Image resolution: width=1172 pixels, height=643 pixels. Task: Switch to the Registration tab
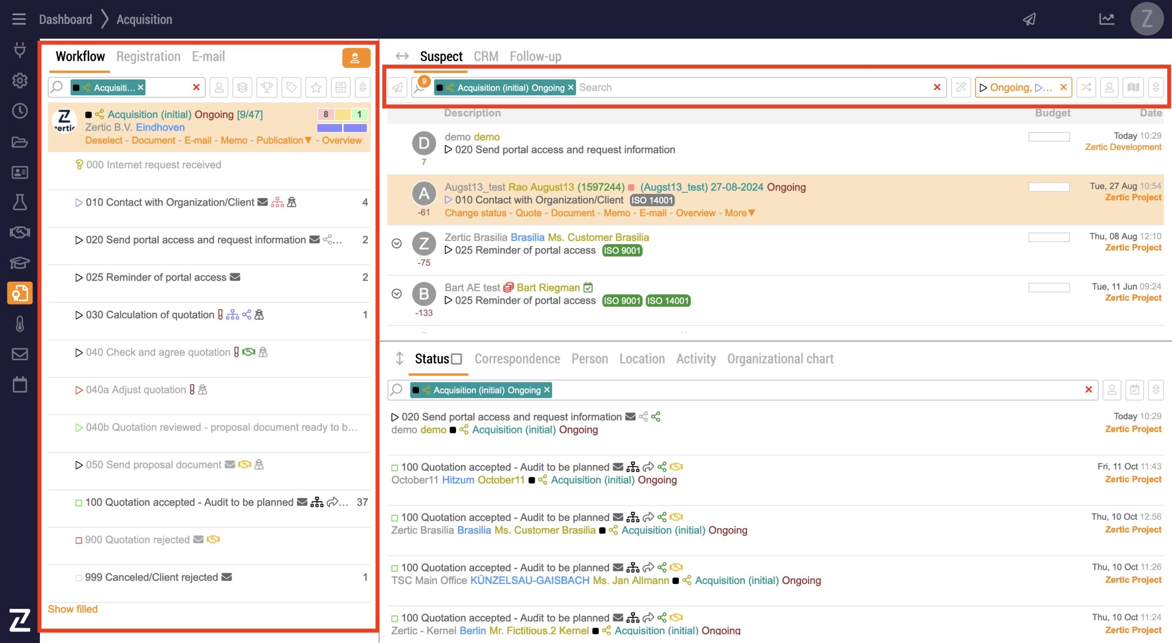pos(148,56)
